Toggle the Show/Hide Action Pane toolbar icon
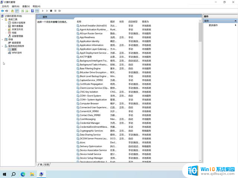This screenshot has height=178, width=238. coord(37,11)
